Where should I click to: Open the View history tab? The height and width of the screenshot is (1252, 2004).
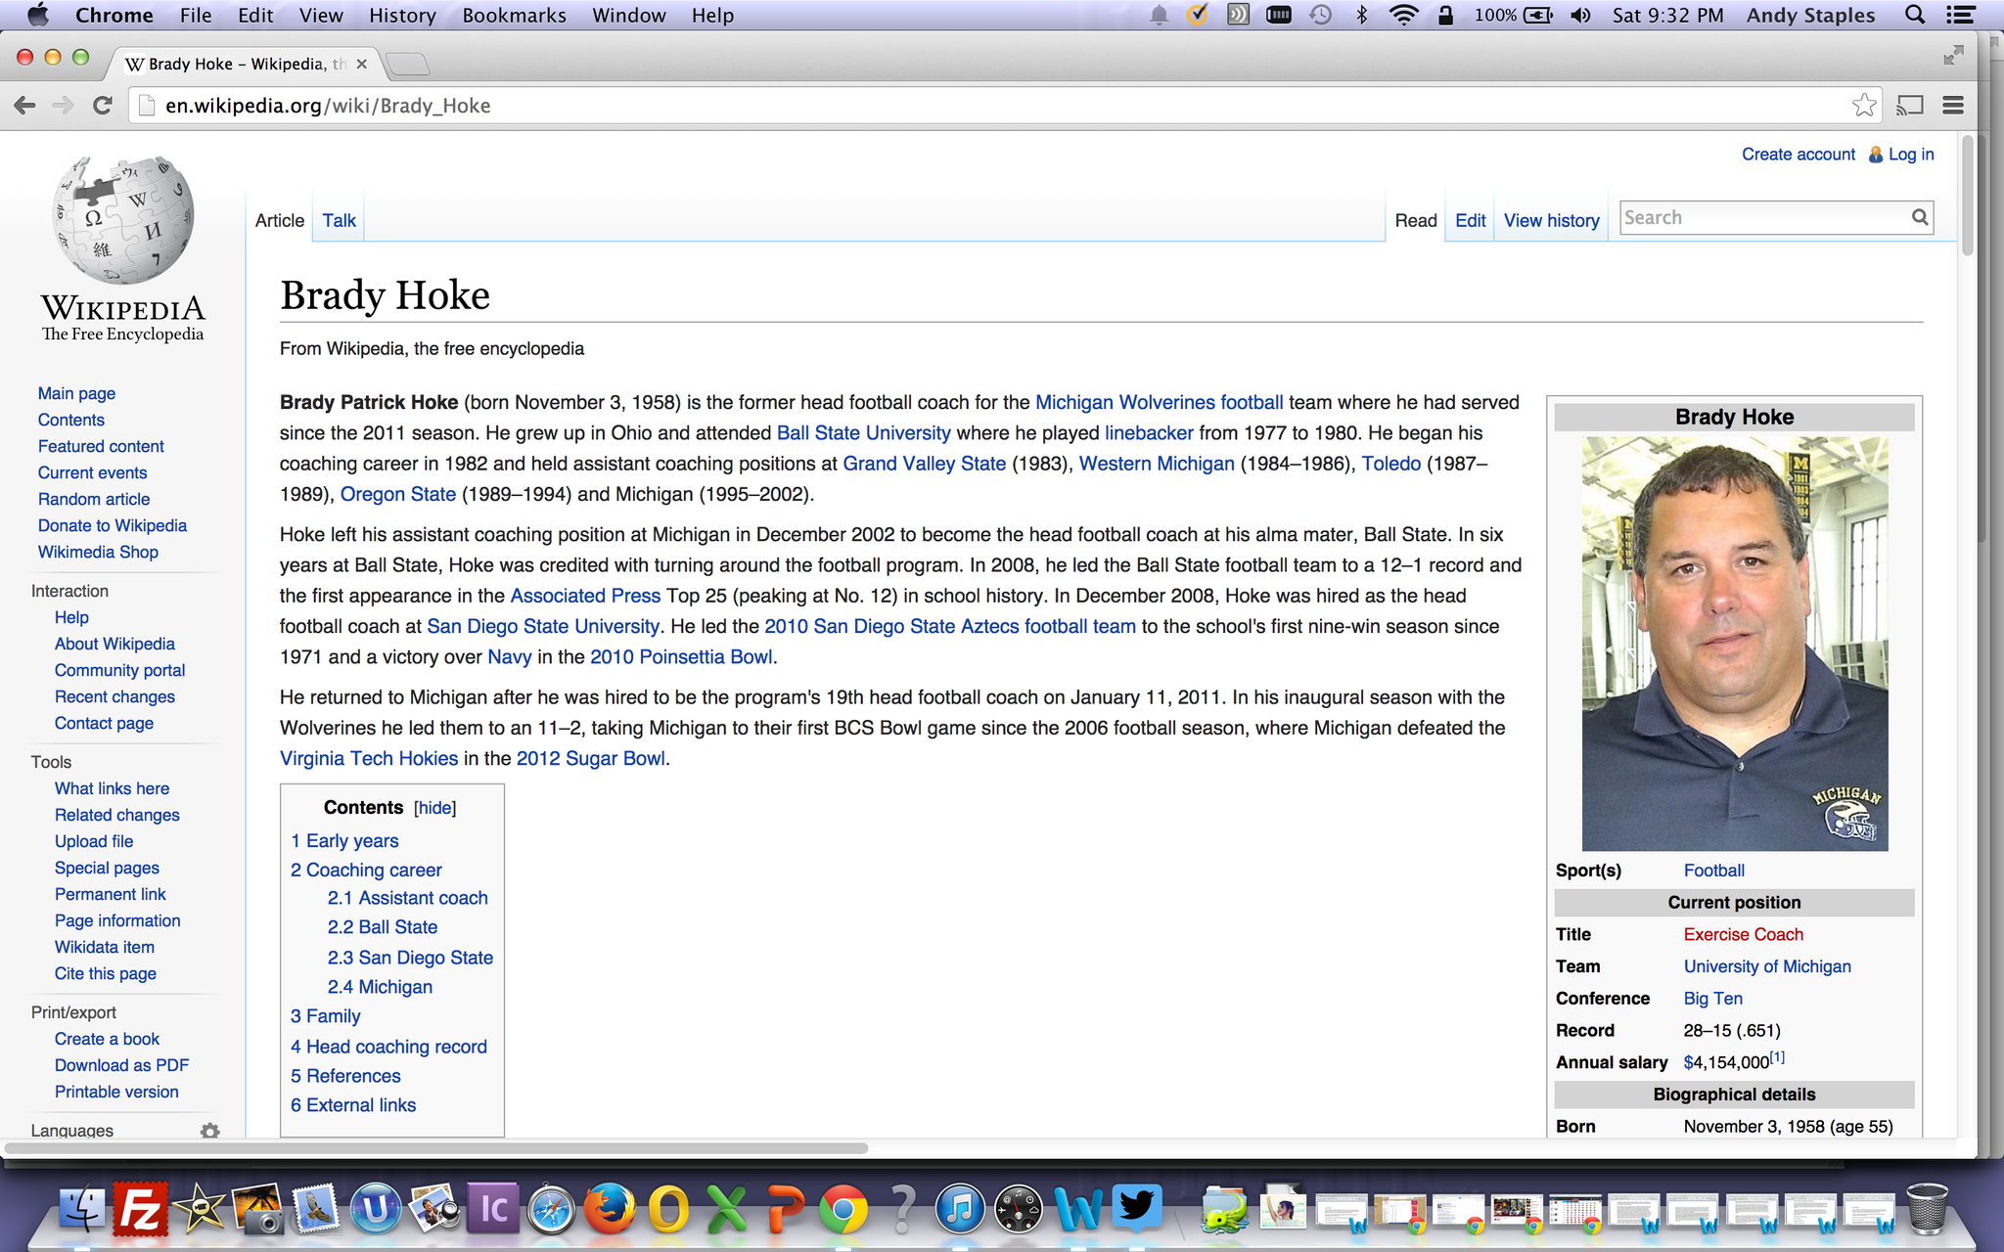point(1551,221)
